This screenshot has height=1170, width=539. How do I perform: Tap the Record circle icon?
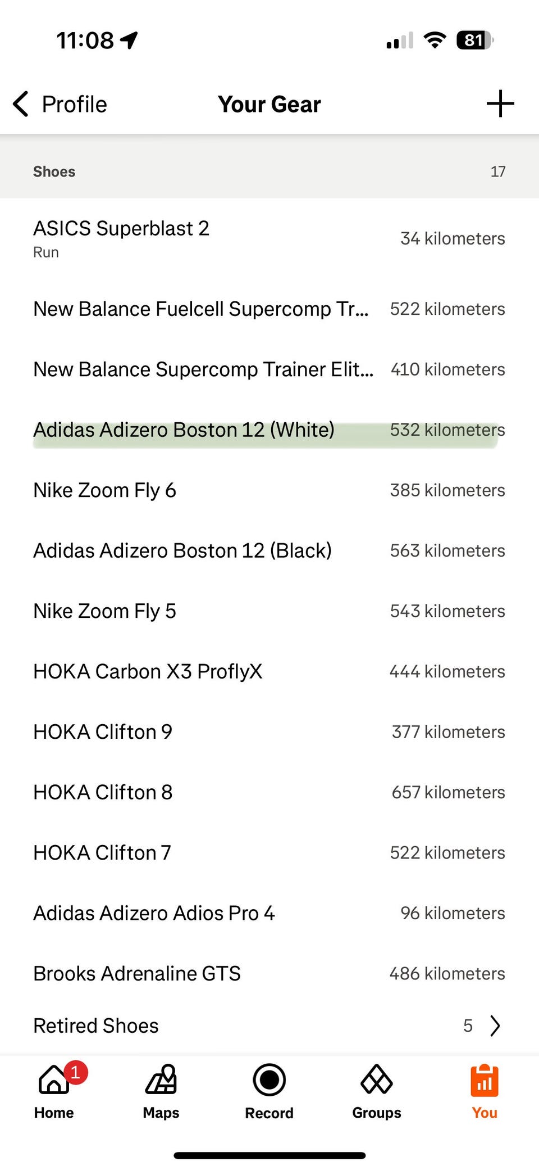(269, 1080)
